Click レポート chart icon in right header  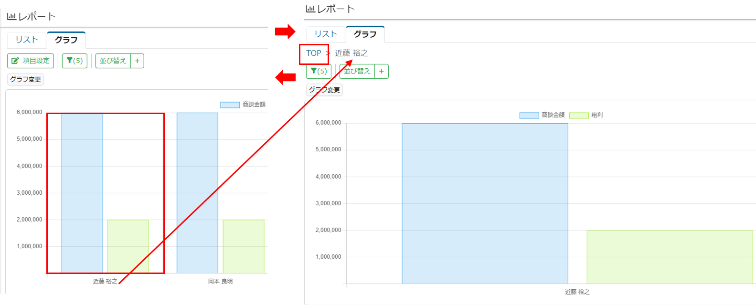310,9
